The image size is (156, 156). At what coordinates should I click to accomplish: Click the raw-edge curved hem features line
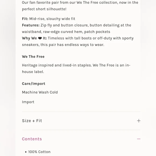tap(66, 32)
